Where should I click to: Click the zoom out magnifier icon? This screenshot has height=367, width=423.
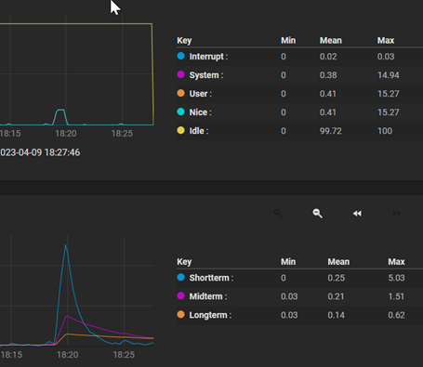(x=317, y=214)
